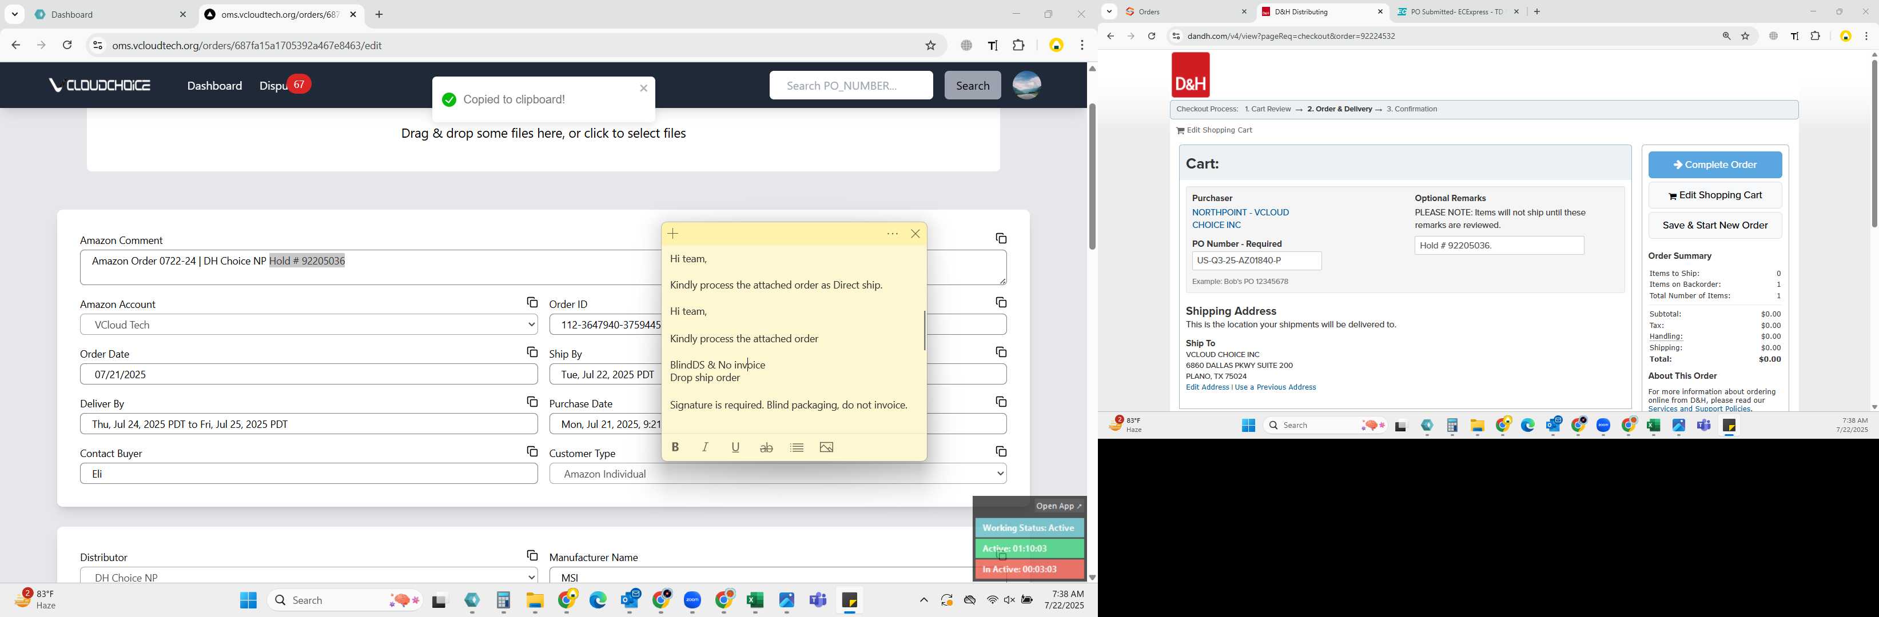This screenshot has width=1879, height=617.
Task: Copy the Ship By value
Action: pos(1001,352)
